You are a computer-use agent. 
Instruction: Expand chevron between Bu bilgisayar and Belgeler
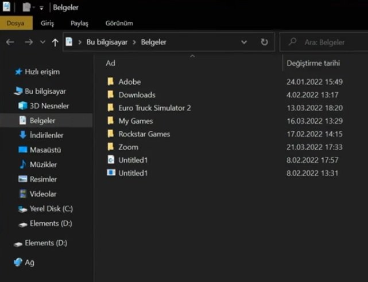134,42
